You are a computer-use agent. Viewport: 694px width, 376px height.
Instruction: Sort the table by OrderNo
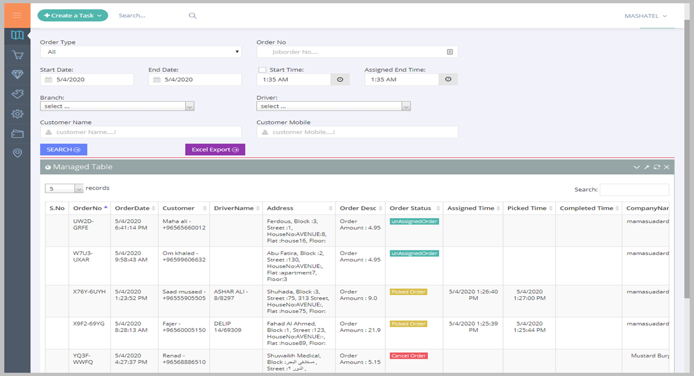89,208
